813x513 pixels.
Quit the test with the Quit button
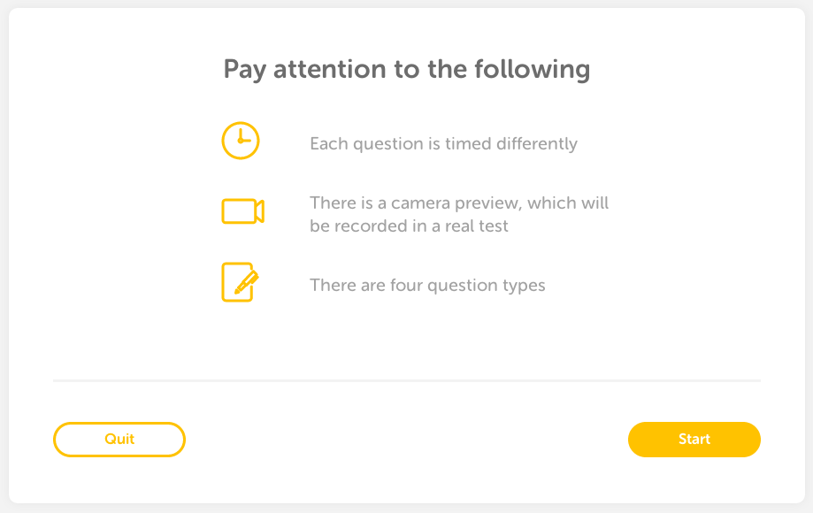pyautogui.click(x=119, y=440)
